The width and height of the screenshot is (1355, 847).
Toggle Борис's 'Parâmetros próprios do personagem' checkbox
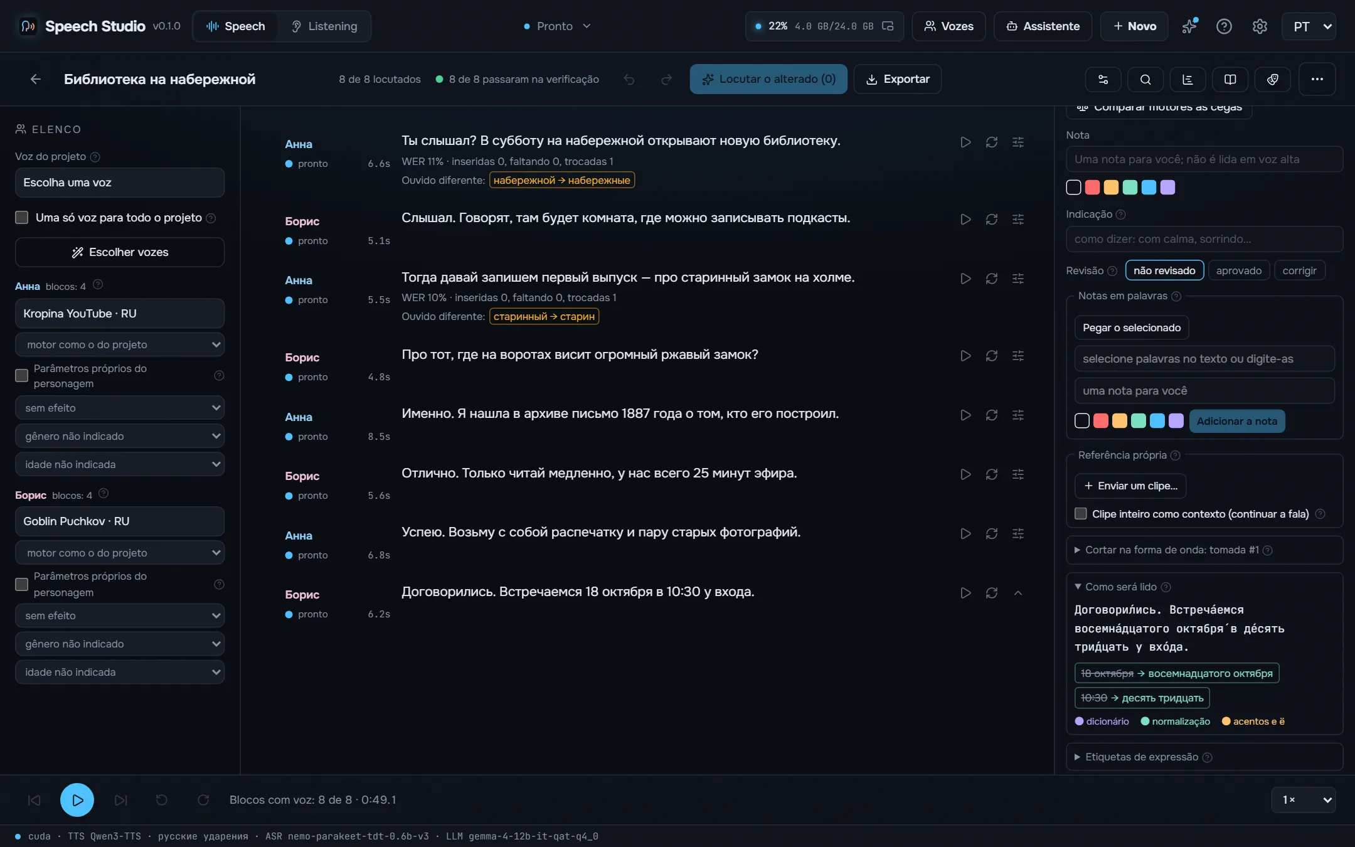pos(22,584)
